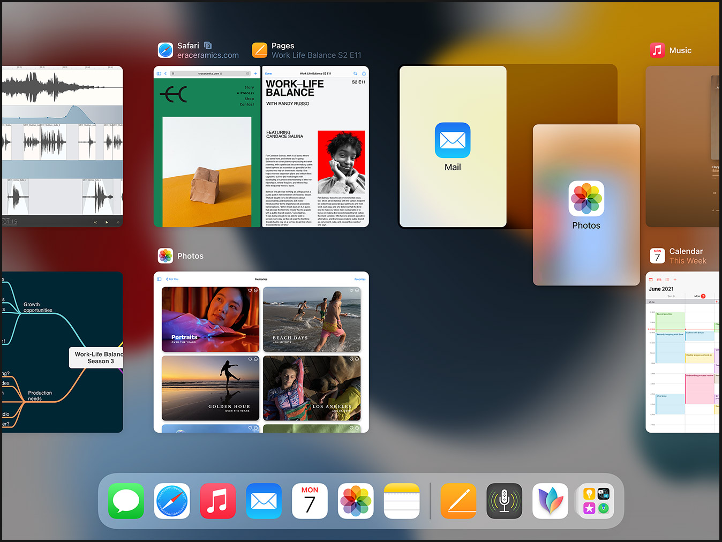Screen dimensions: 722x542
Task: Tap play button in the audio waveform card
Action: pyautogui.click(x=107, y=222)
